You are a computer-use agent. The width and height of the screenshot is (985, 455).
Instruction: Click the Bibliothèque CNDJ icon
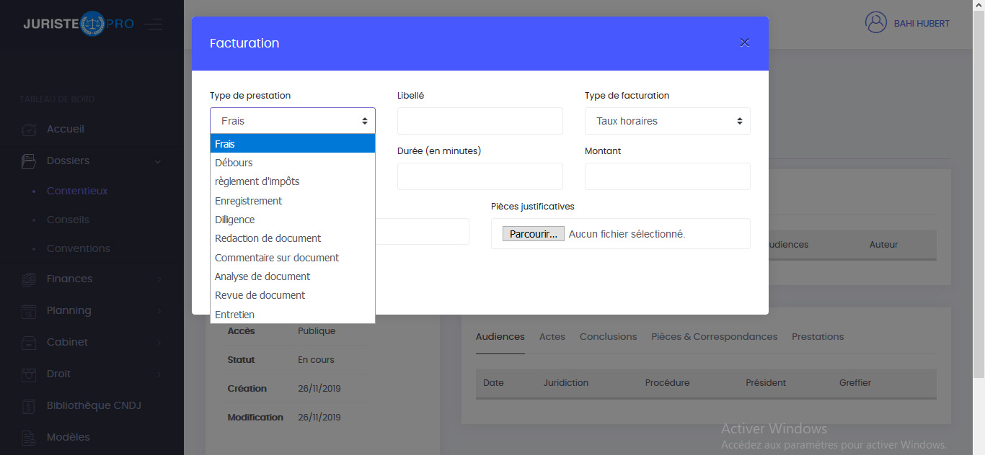(x=29, y=406)
